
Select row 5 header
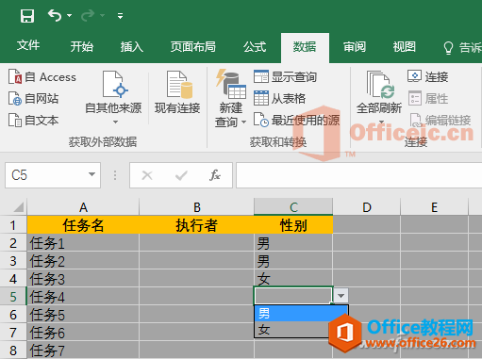(x=13, y=296)
